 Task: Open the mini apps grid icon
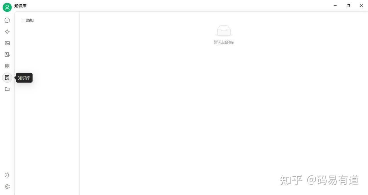(7, 66)
